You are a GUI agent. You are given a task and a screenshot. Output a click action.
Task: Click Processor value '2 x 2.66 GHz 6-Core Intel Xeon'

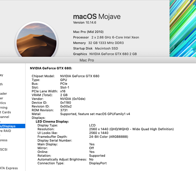(115, 37)
